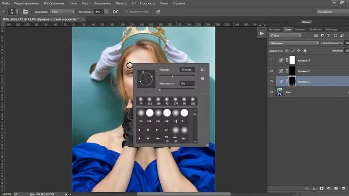This screenshot has height=196, width=349.
Task: Open the fx layer style menu
Action: (x=314, y=188)
